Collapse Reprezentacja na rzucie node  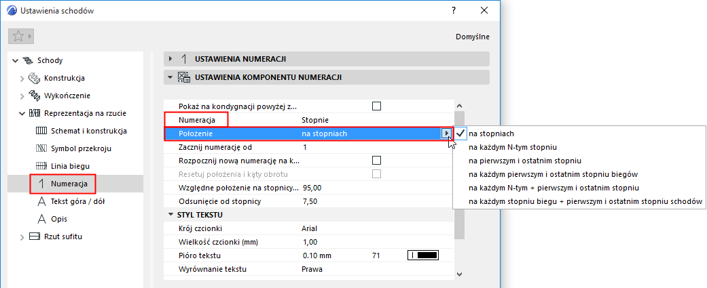(22, 113)
